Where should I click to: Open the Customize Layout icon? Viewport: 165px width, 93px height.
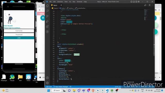pos(139,2)
